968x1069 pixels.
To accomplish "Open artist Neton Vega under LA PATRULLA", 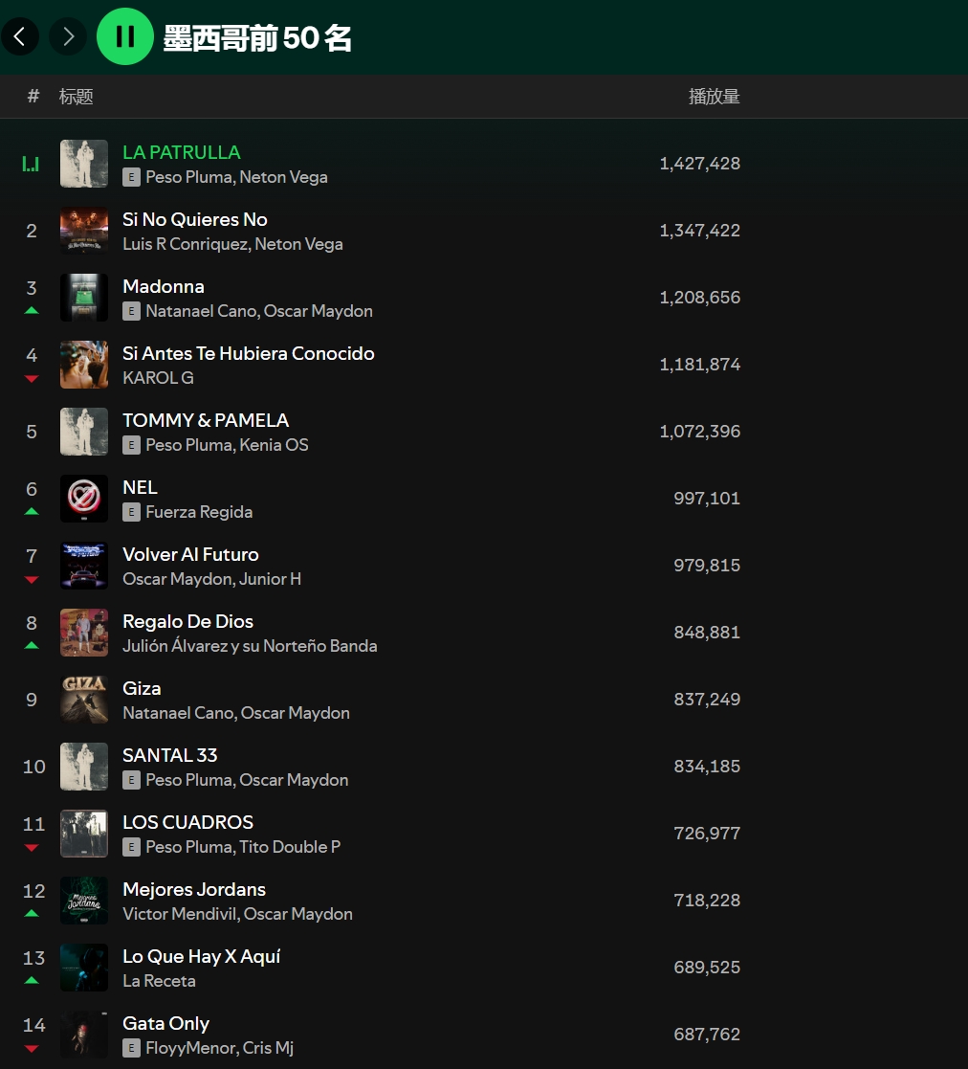I will [x=283, y=177].
